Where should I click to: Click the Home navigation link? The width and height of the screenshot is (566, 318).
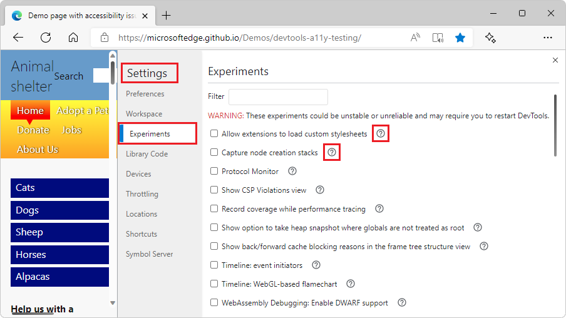[x=30, y=110]
